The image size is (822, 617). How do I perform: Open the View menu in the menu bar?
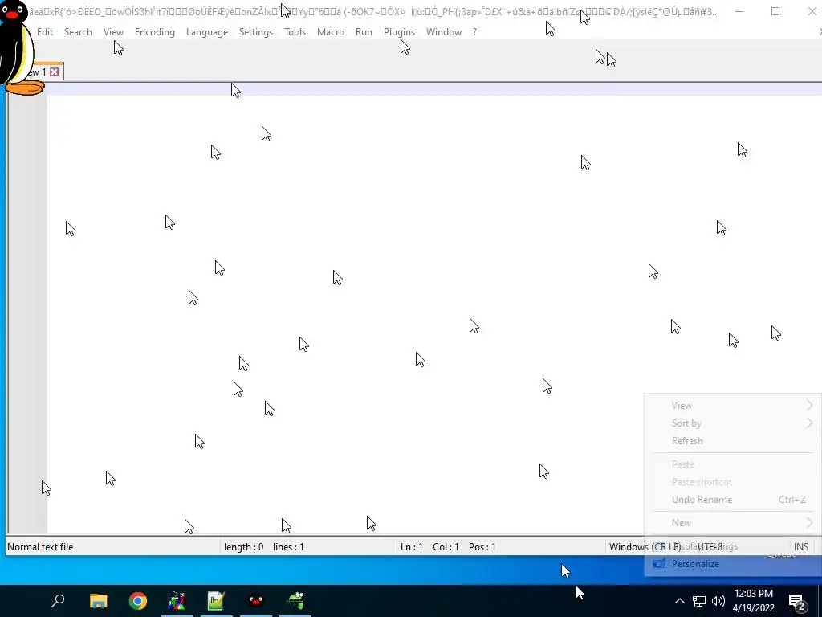pyautogui.click(x=113, y=32)
